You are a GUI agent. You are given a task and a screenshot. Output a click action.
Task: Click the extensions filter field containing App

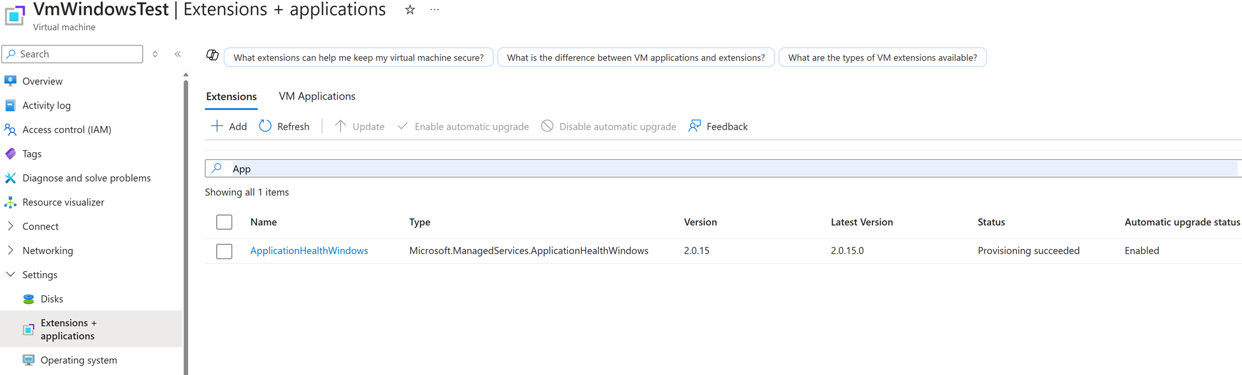point(720,169)
